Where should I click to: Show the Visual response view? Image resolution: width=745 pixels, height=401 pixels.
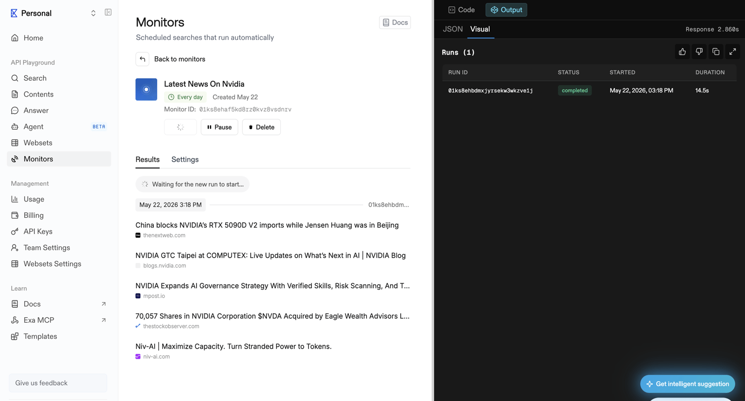480,29
